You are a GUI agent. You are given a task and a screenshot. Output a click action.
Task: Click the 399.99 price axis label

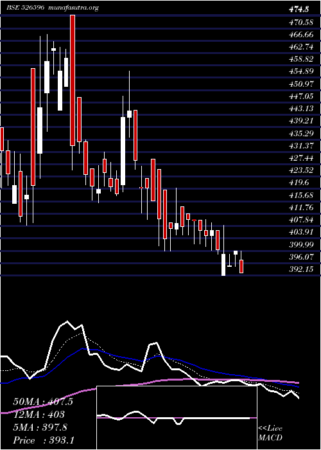coord(301,245)
